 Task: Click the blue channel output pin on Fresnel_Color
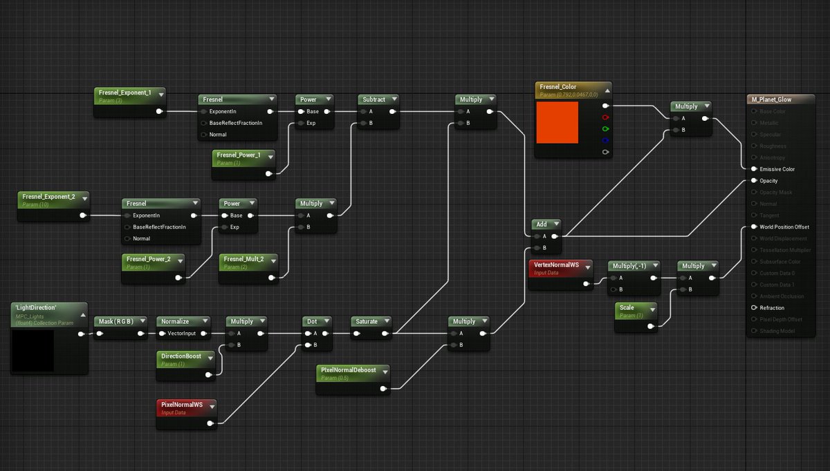pos(606,140)
